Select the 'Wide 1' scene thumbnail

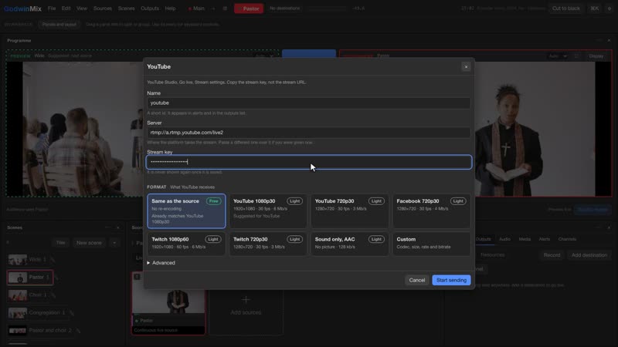[18, 259]
